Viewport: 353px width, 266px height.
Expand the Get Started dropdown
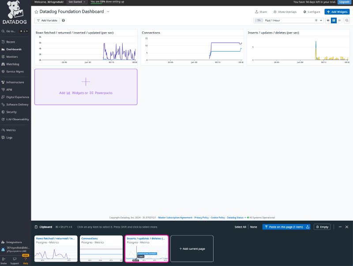[x=77, y=2]
